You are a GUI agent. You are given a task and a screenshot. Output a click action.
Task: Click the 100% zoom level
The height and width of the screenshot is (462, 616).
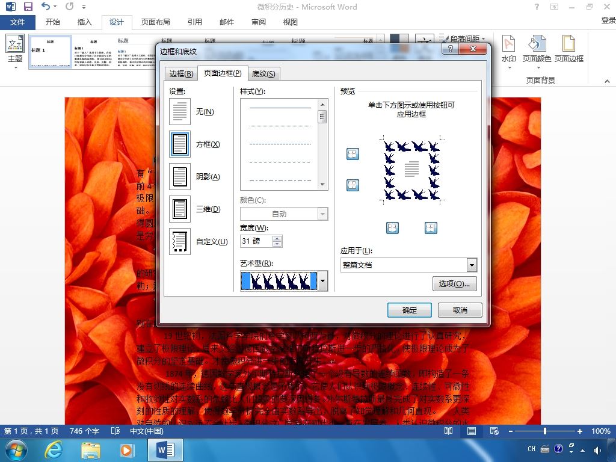pos(601,431)
